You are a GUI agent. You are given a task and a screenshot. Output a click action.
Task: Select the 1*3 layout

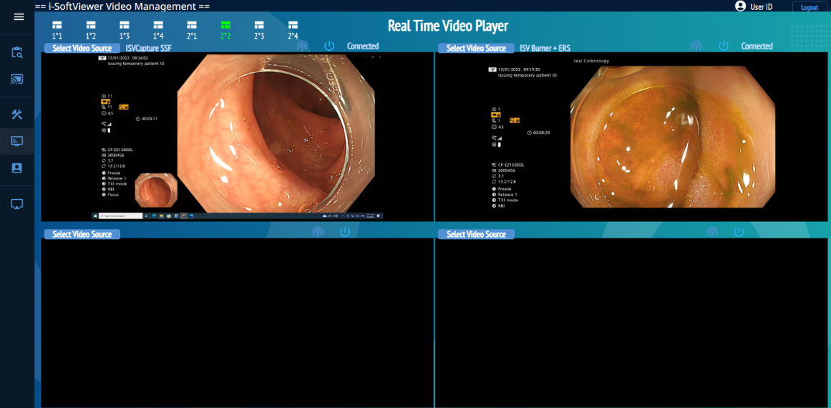click(x=125, y=29)
